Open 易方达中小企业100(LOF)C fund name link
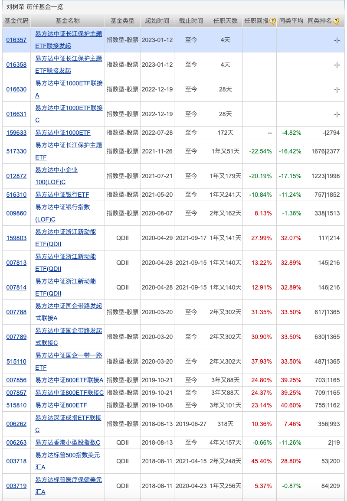This screenshot has height=501, width=347. tap(56, 176)
